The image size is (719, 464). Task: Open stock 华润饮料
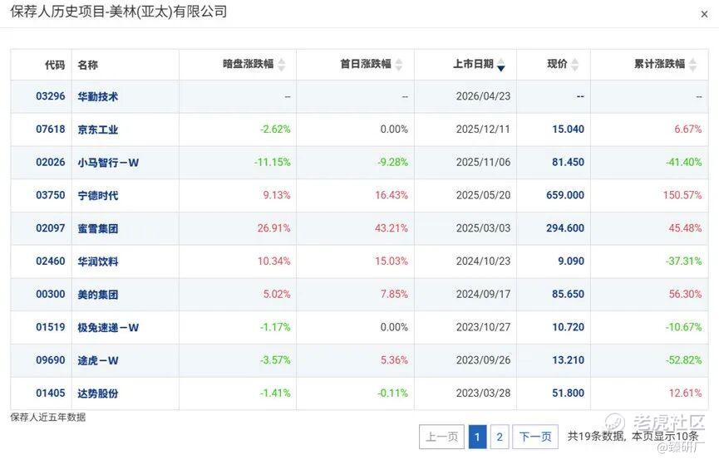(x=98, y=261)
